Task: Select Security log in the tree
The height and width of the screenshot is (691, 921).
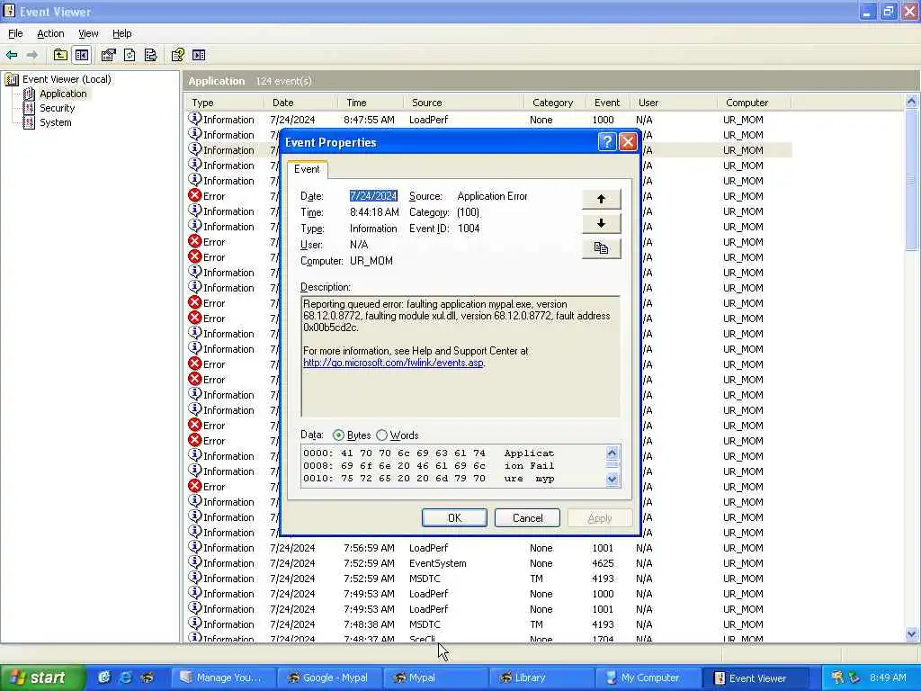Action: (57, 108)
